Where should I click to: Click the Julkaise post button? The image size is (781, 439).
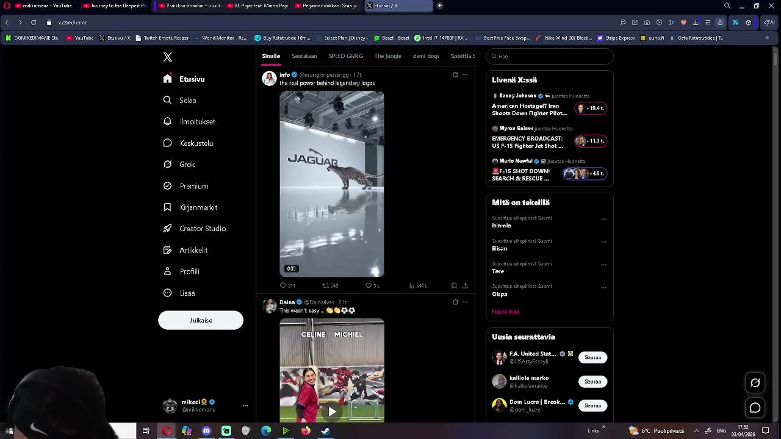pyautogui.click(x=201, y=320)
